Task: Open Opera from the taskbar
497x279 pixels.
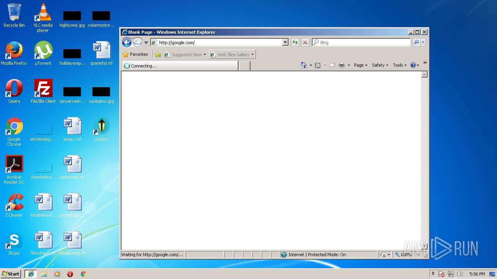Action: click(70, 274)
